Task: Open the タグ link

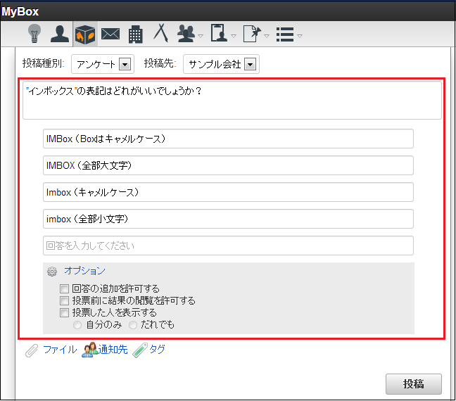Action: point(158,349)
